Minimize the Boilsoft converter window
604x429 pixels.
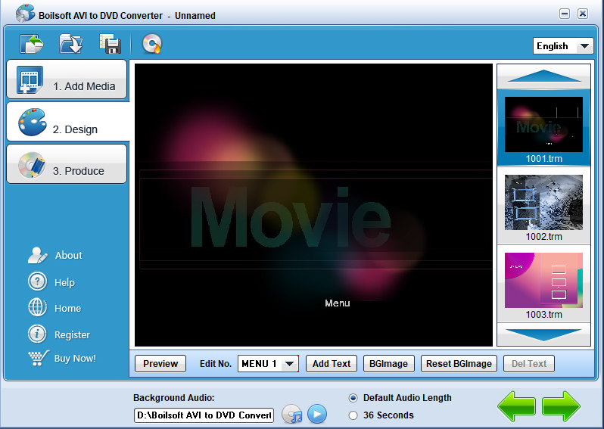coord(565,14)
